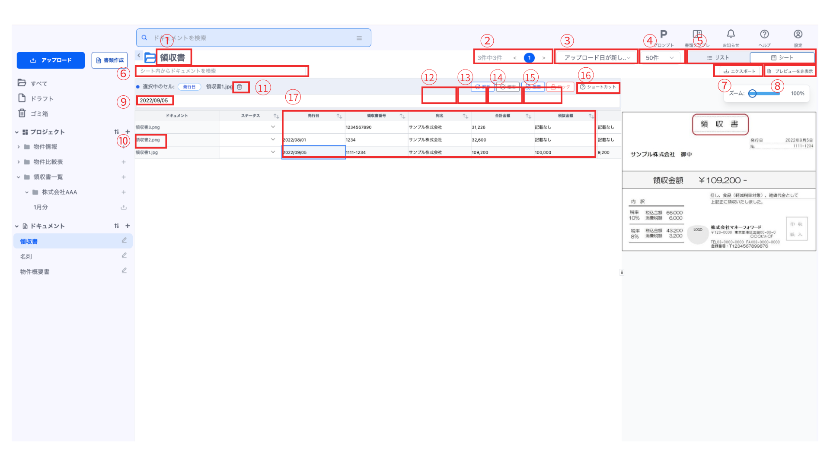Expand the 物件情報 project folder
The height and width of the screenshot is (466, 830).
tap(19, 147)
